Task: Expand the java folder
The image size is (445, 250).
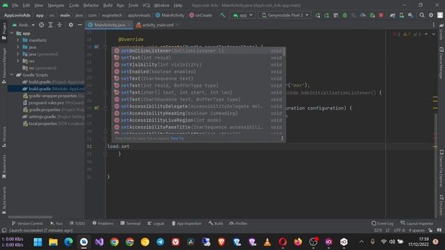Action: coord(18,47)
